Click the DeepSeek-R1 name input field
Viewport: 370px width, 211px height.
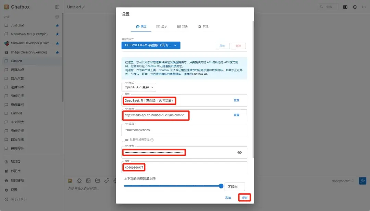tap(184, 101)
